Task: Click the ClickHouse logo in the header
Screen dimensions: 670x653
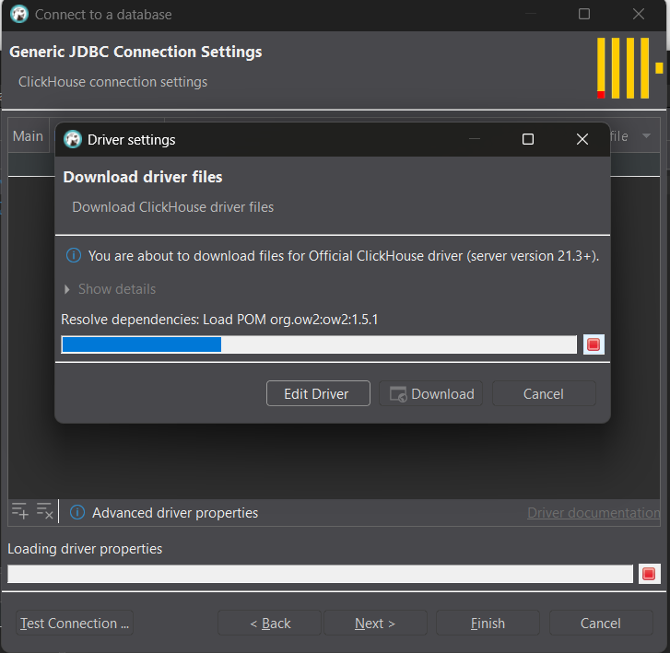Action: [x=629, y=68]
